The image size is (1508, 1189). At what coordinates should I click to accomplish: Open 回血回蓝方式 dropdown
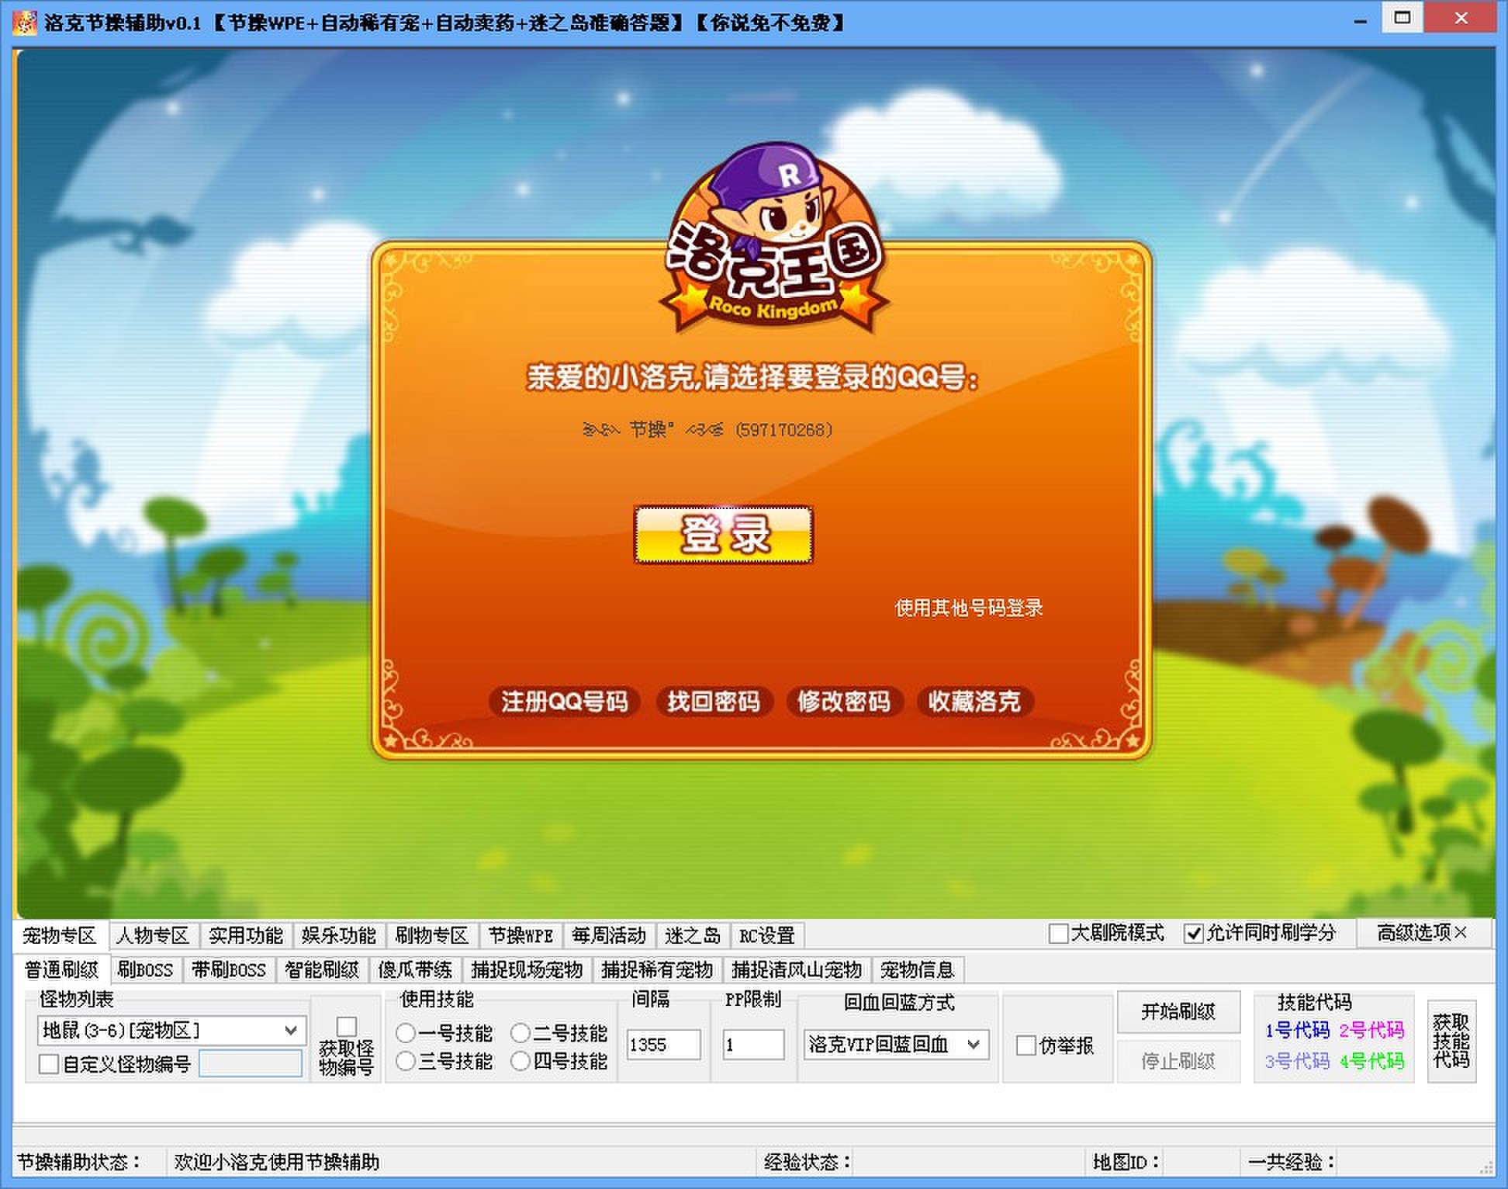coord(897,1045)
